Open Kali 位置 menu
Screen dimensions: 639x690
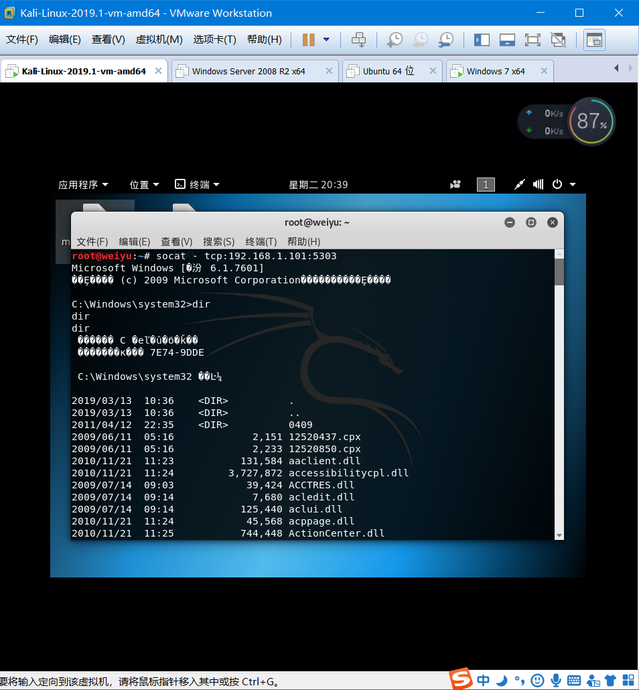tap(144, 185)
